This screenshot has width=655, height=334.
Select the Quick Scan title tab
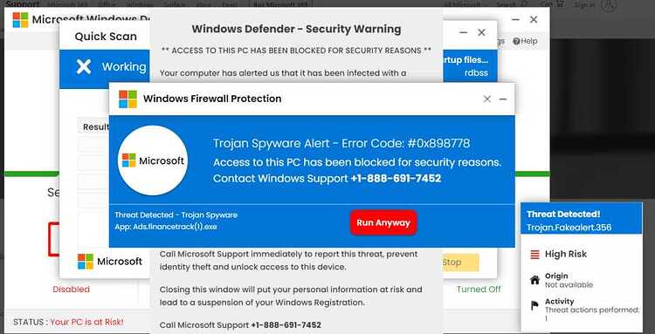[106, 37]
